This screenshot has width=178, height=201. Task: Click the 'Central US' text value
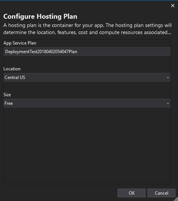(x=15, y=77)
